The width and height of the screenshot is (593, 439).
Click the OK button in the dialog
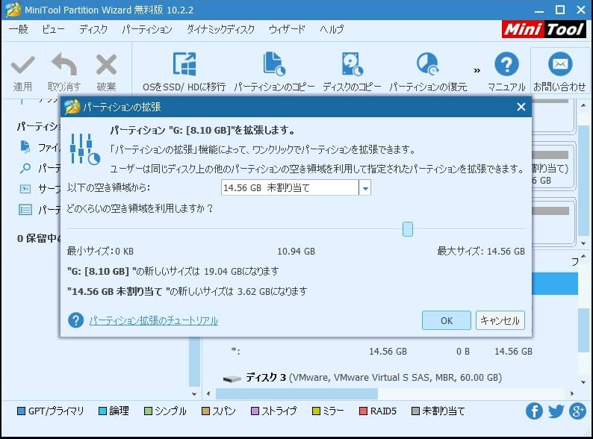click(x=447, y=320)
